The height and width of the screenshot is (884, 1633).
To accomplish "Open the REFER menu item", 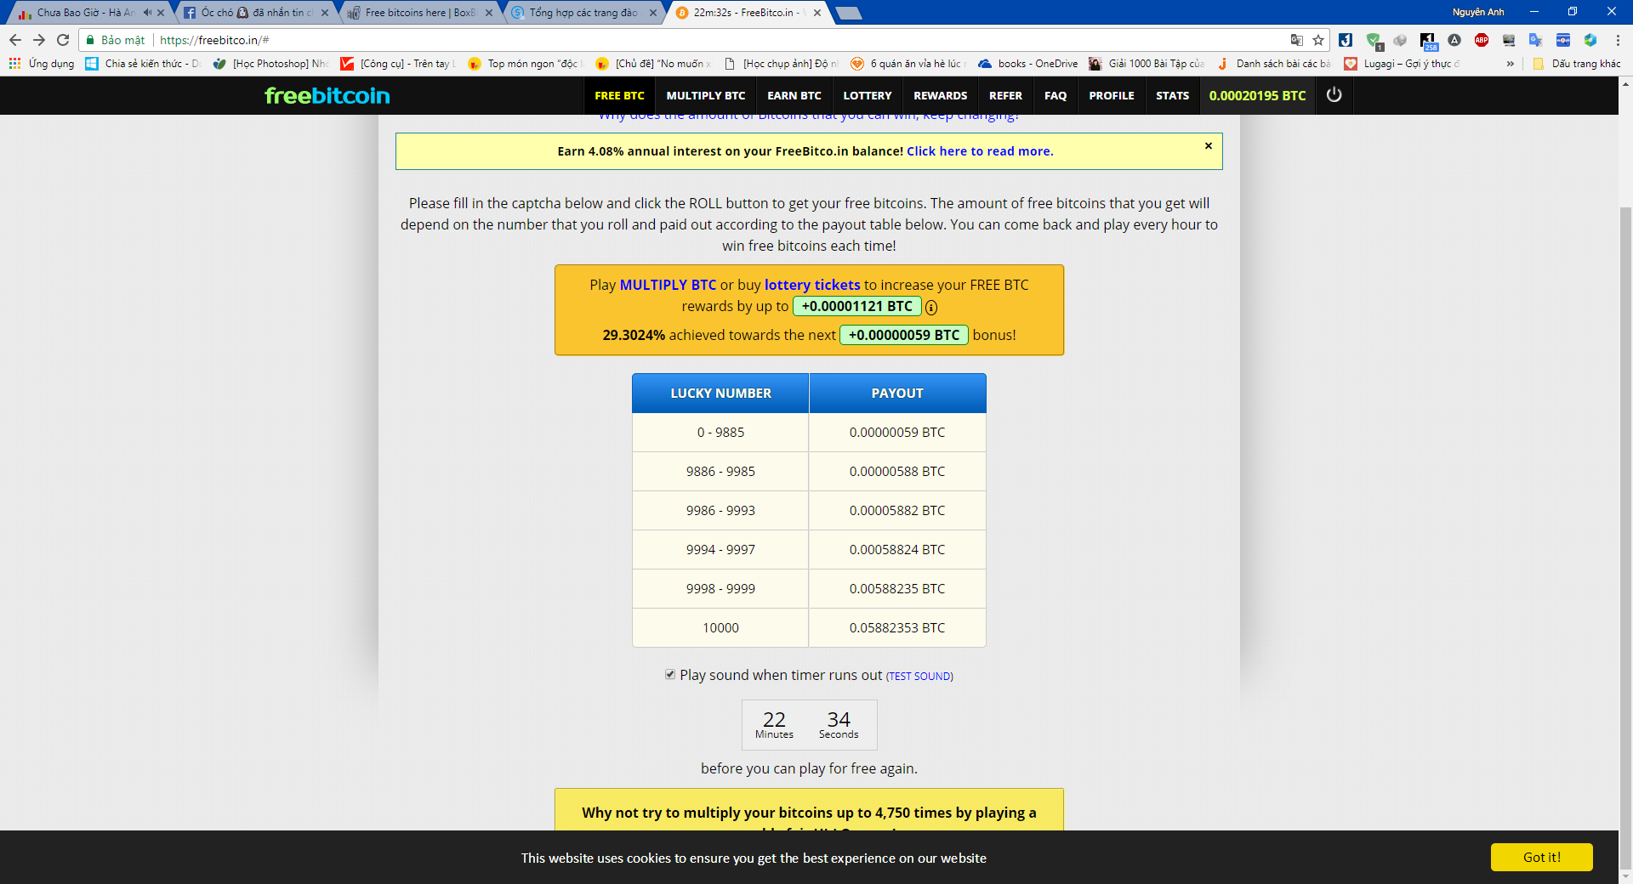I will 1005,95.
